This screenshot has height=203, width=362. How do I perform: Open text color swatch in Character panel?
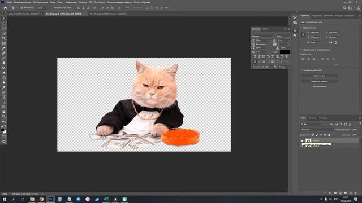tap(285, 52)
